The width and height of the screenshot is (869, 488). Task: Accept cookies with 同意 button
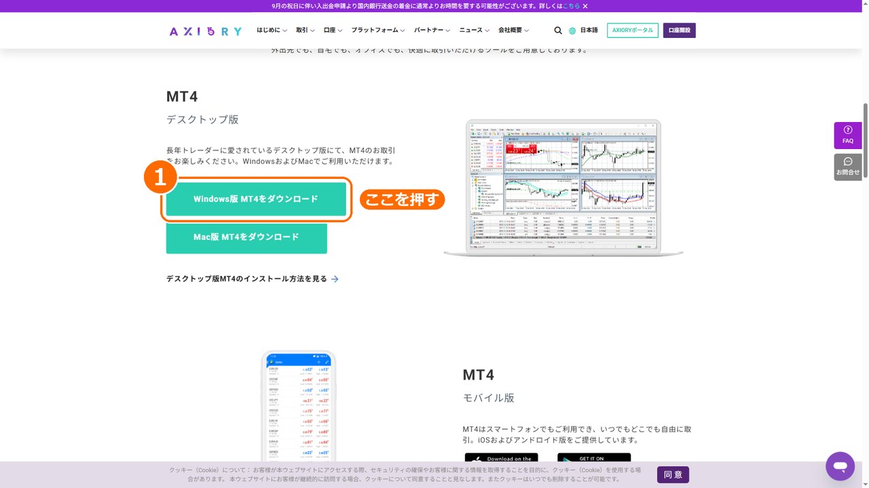673,474
